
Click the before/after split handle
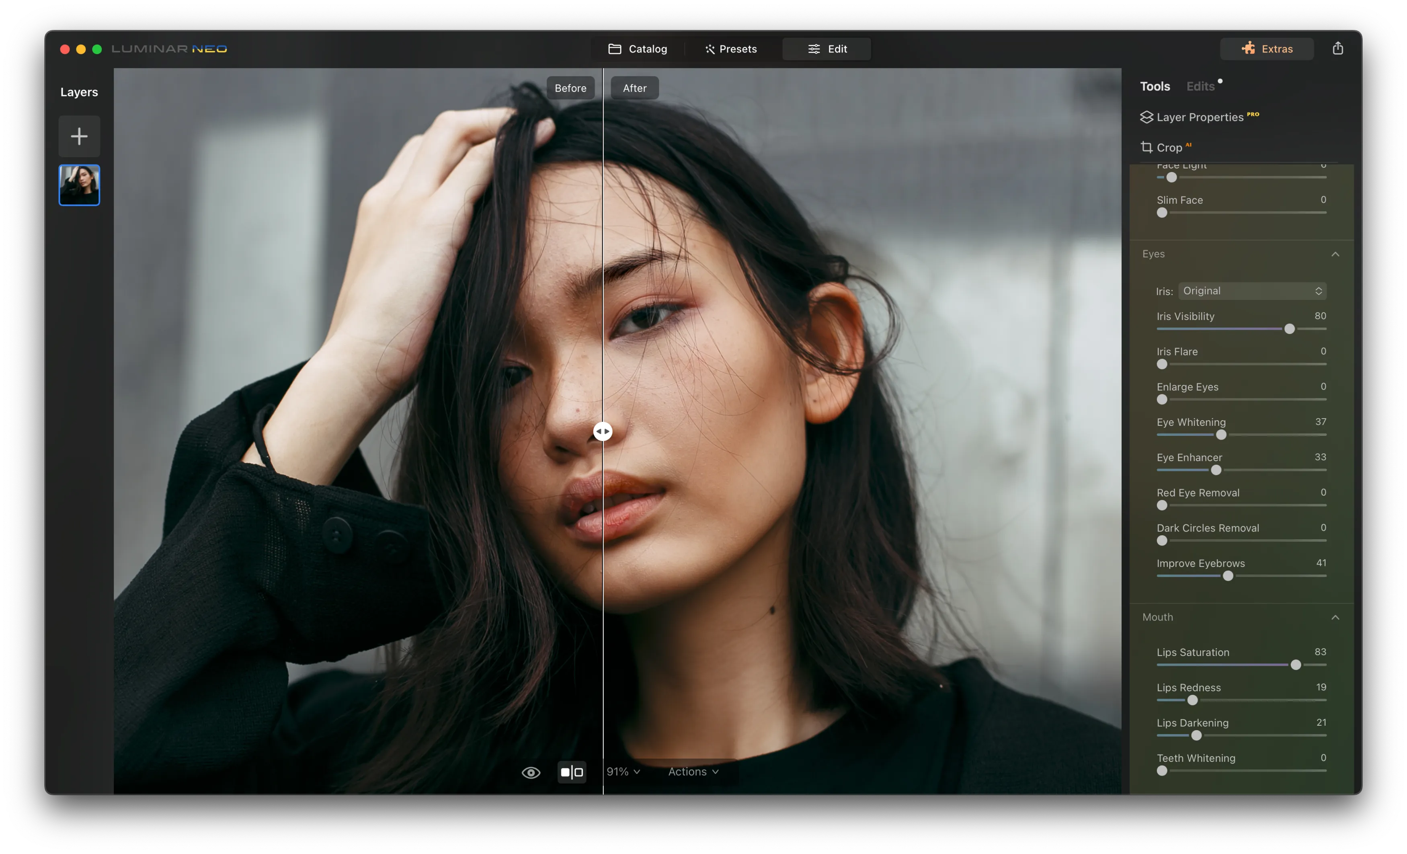(603, 431)
